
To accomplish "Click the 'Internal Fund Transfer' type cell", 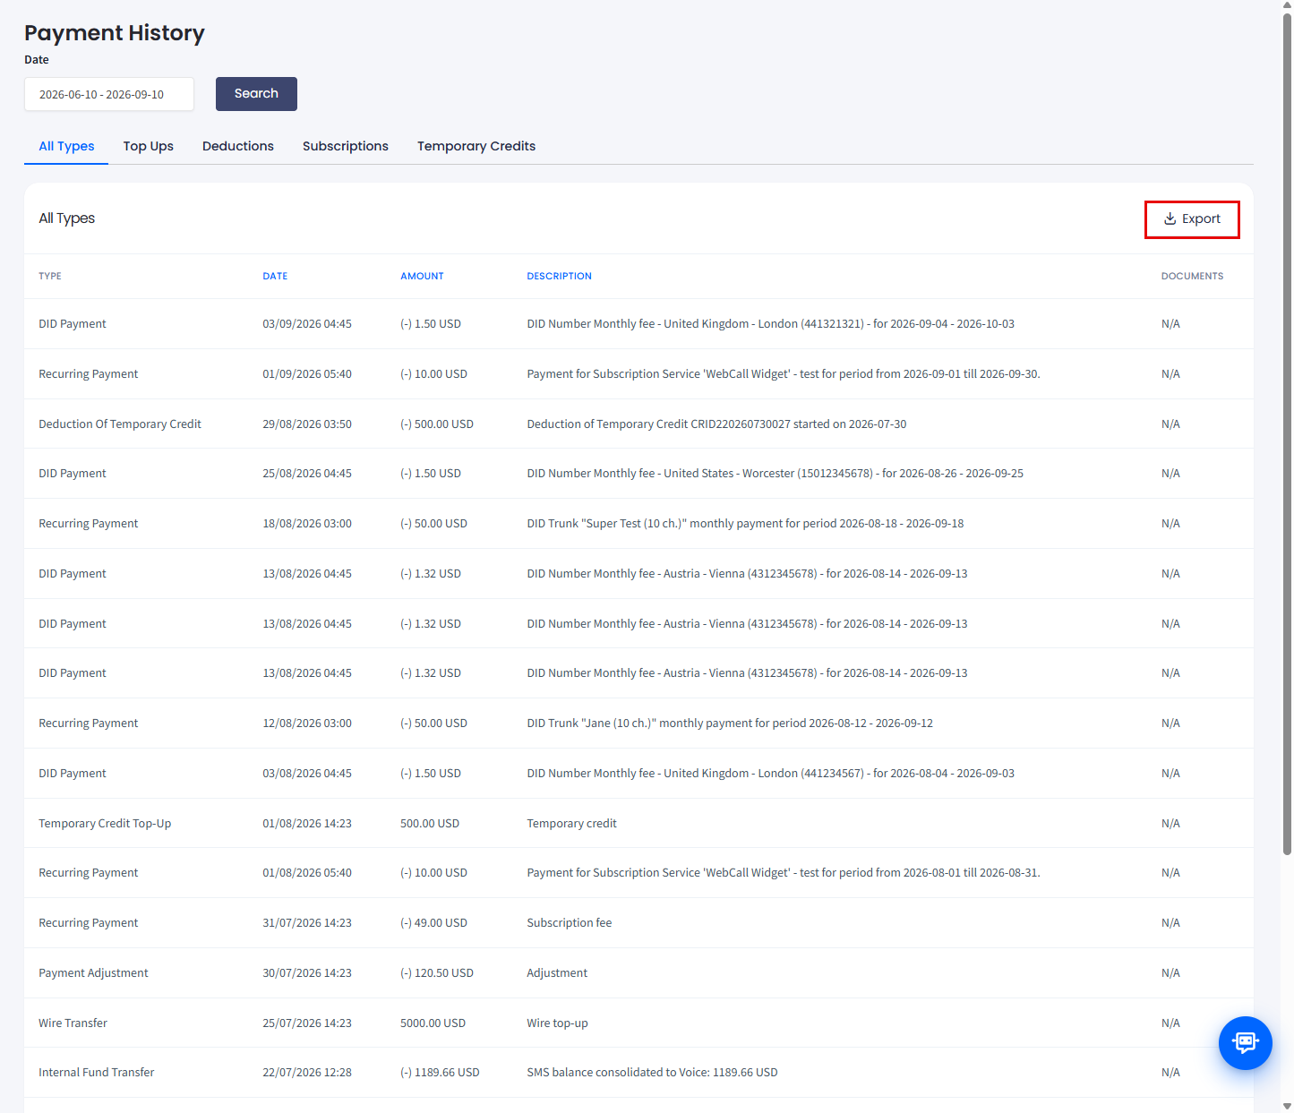I will [x=97, y=1073].
